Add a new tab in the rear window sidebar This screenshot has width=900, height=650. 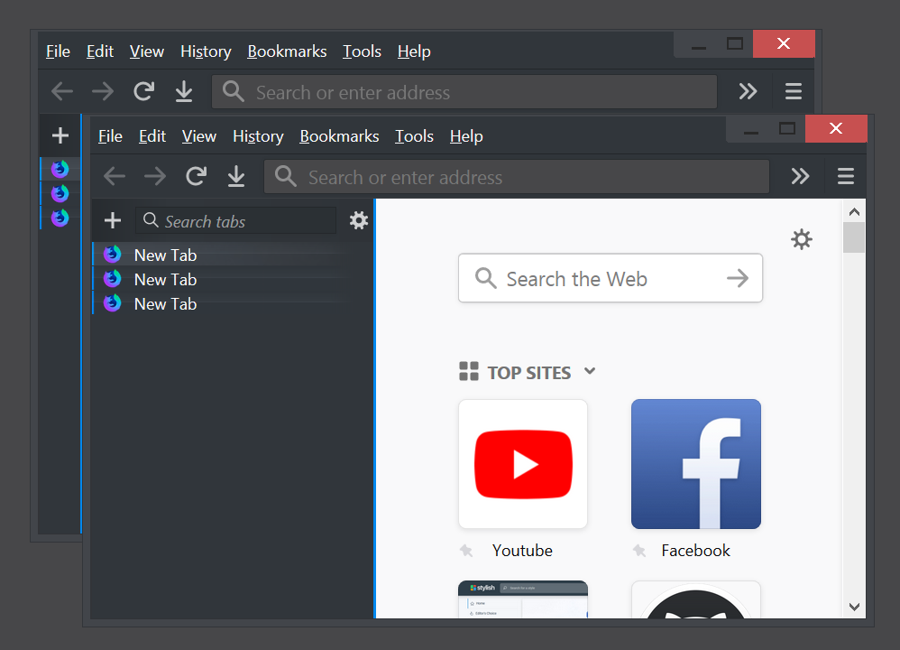[x=60, y=135]
